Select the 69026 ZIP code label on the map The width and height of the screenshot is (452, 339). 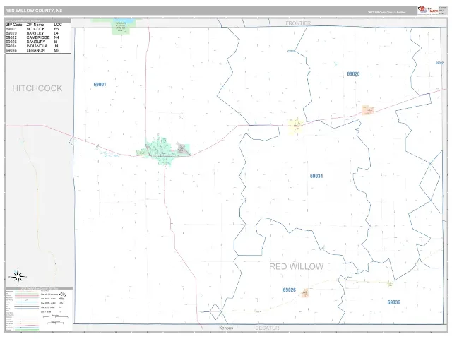click(289, 290)
